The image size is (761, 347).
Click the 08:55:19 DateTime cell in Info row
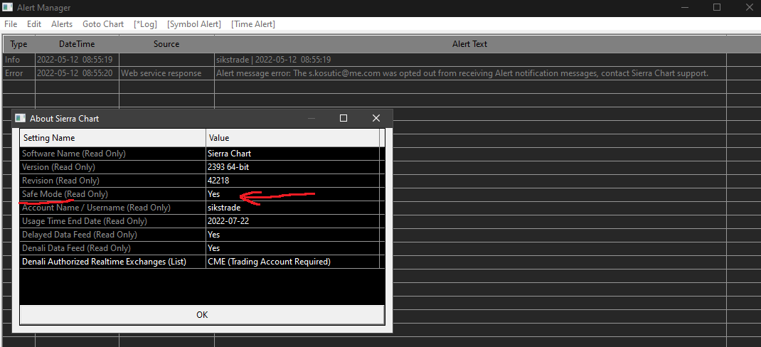coord(77,60)
